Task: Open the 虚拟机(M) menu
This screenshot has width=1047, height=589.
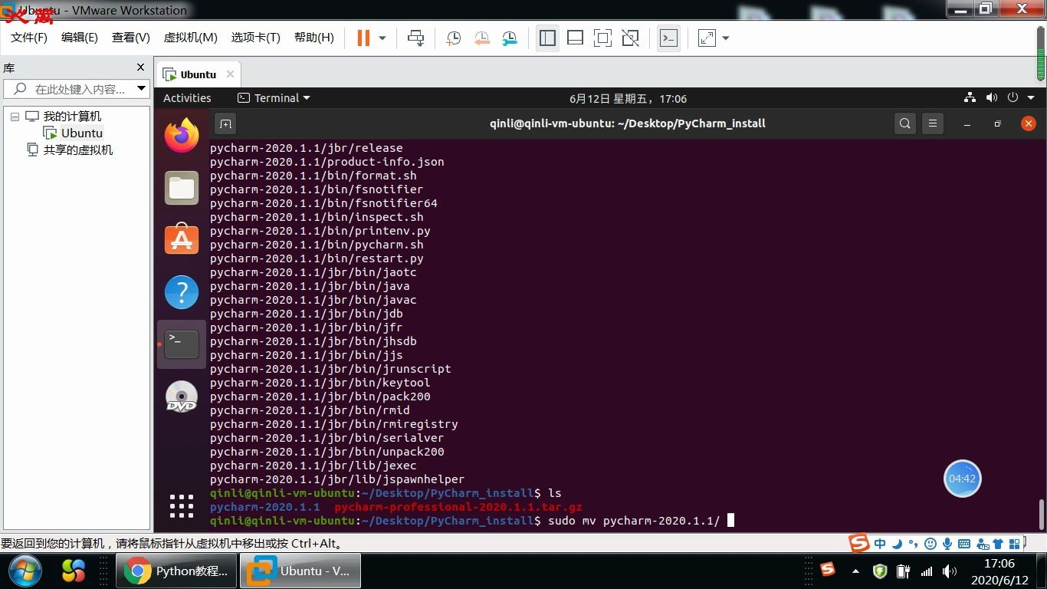Action: [190, 37]
